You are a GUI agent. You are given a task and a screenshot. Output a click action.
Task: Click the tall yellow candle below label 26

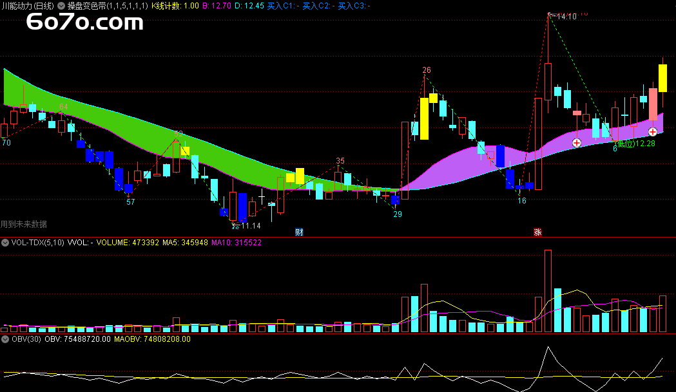tap(424, 118)
